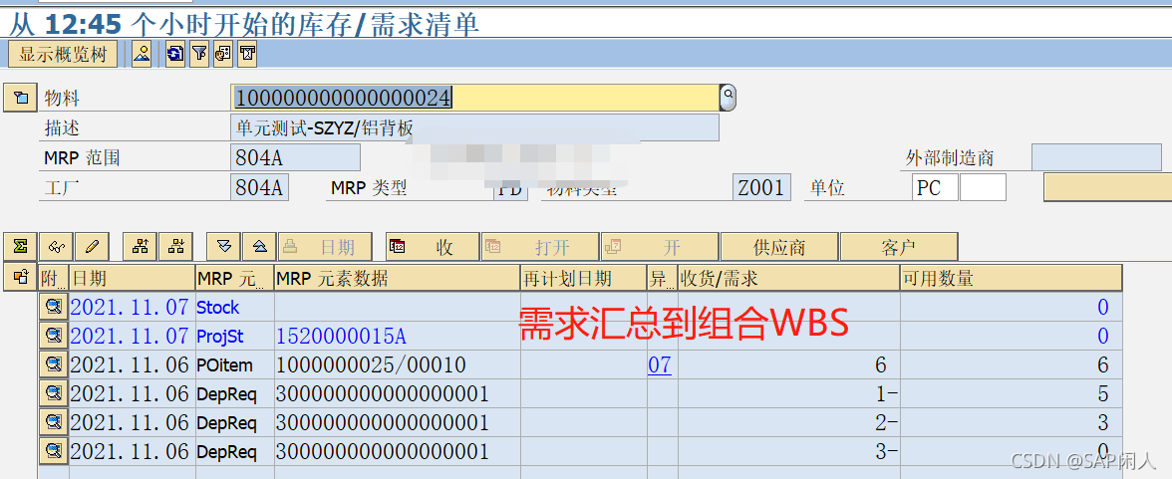Collapse all rows with up-arrow icon
The width and height of the screenshot is (1172, 479).
[259, 247]
